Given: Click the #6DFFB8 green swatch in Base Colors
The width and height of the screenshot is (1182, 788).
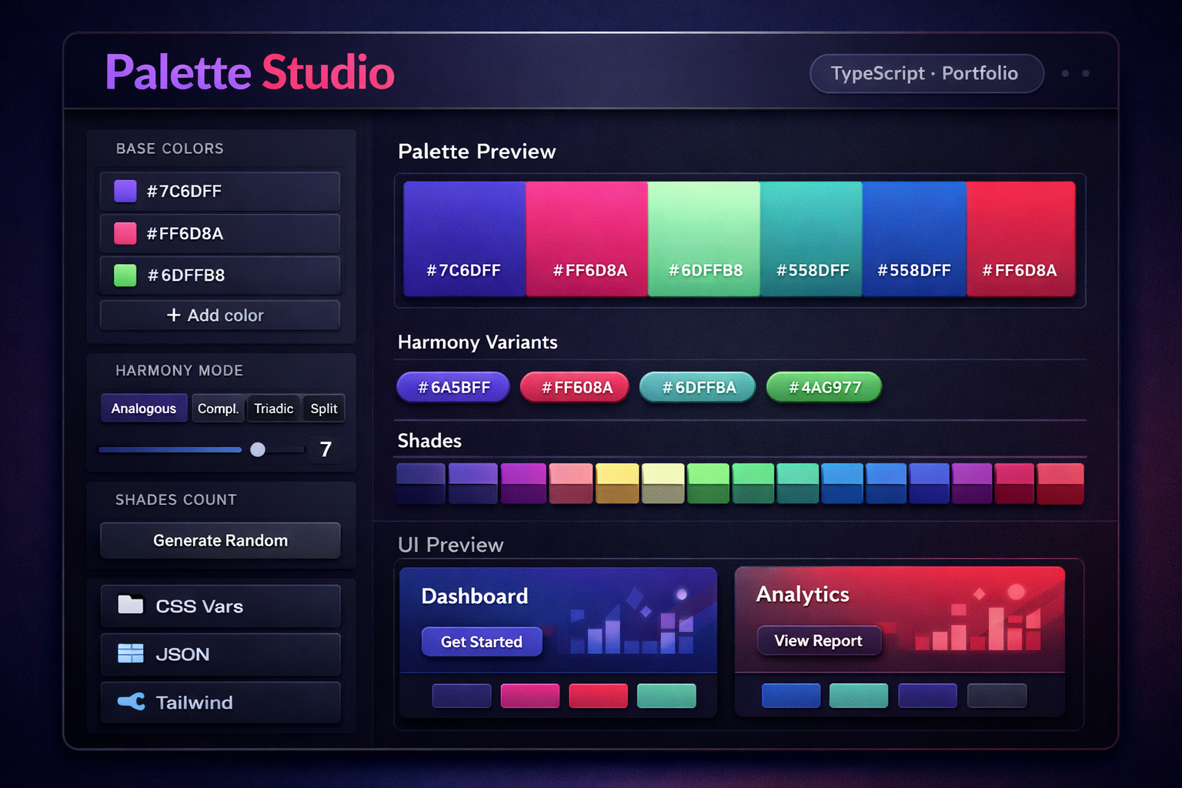Looking at the screenshot, I should pos(125,275).
